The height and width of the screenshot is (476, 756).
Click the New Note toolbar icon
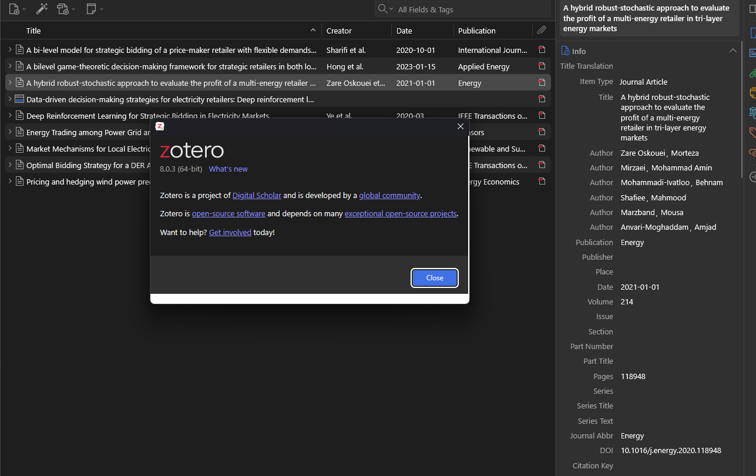pos(91,9)
